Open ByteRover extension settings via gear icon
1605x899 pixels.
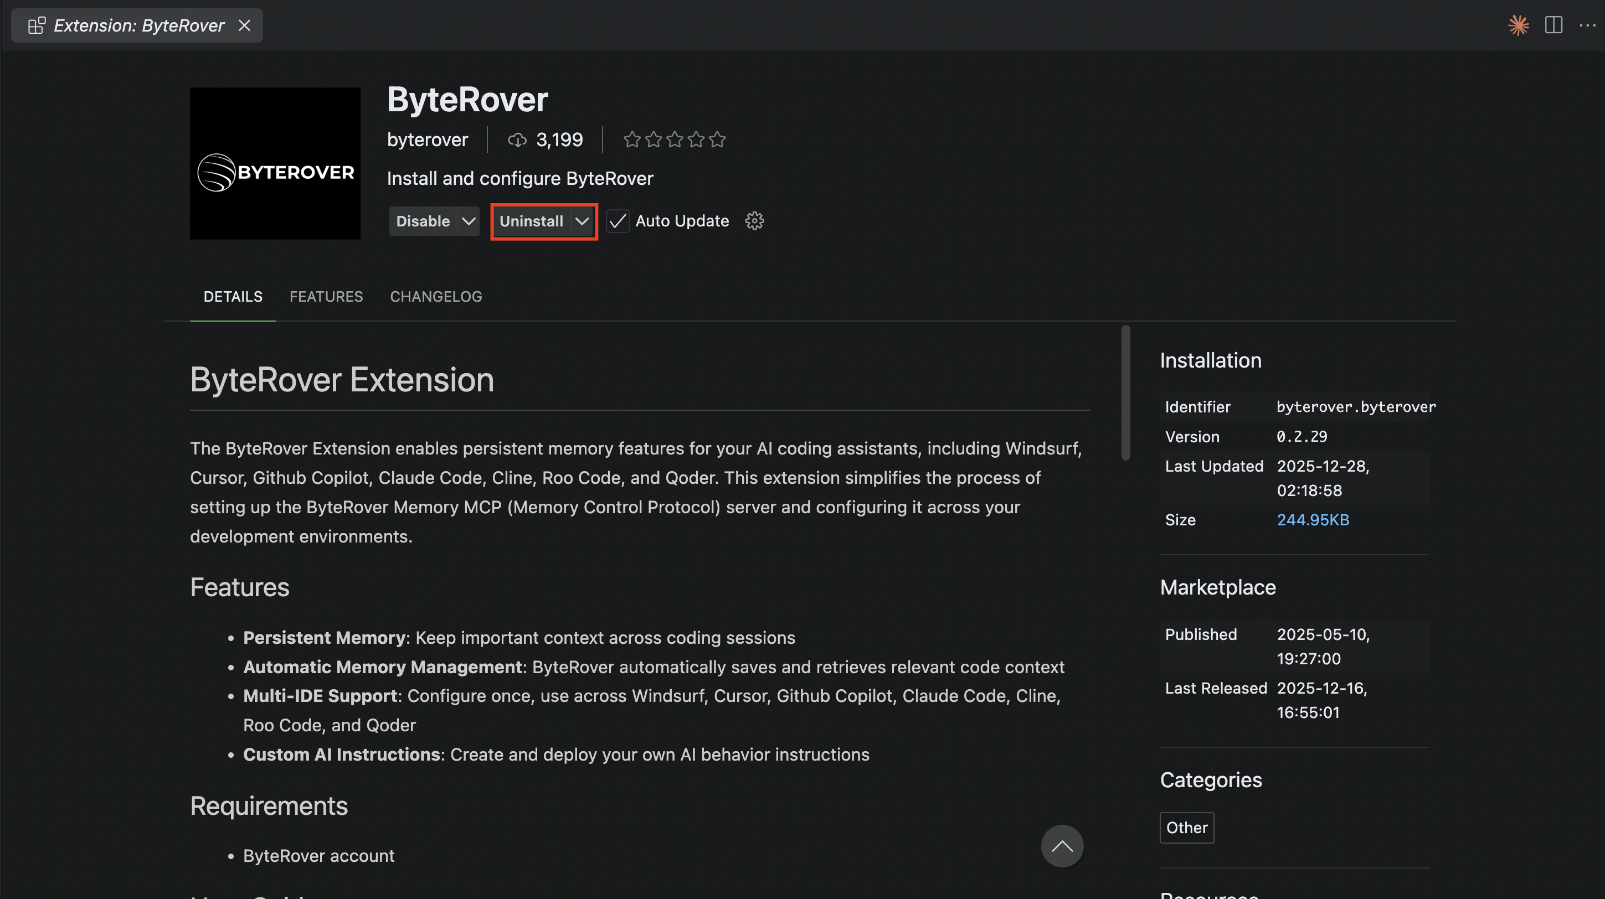pos(754,221)
